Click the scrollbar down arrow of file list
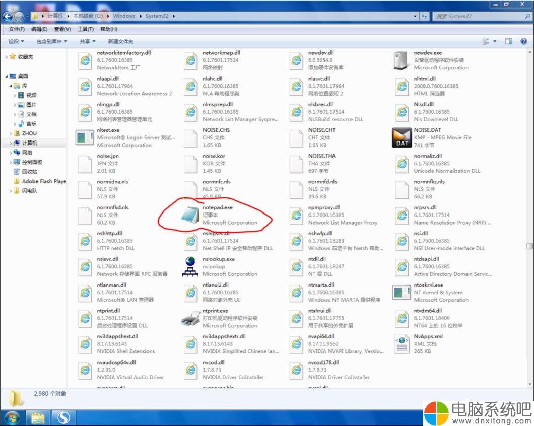 529,385
